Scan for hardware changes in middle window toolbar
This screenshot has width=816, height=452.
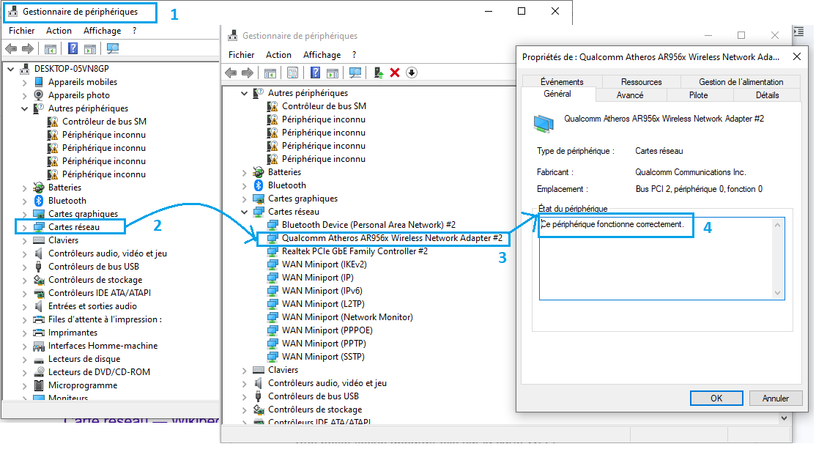pyautogui.click(x=355, y=73)
